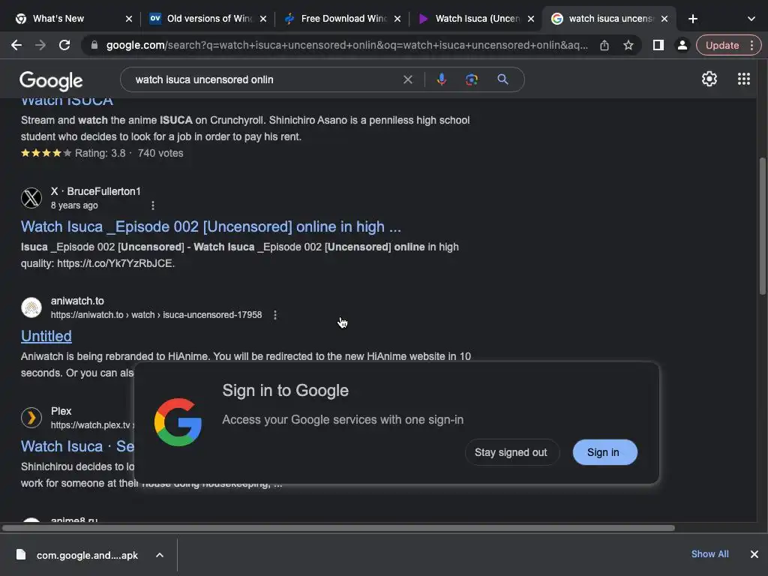Click the aniwatch.to URL breadcrumb
Viewport: 768px width, 576px height.
point(156,315)
